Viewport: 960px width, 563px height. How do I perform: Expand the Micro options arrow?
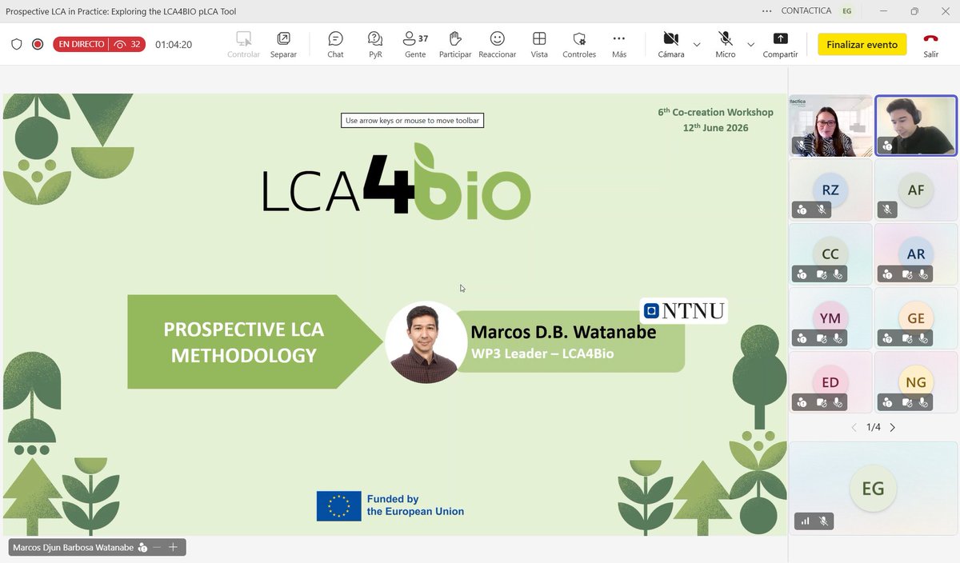click(x=750, y=45)
